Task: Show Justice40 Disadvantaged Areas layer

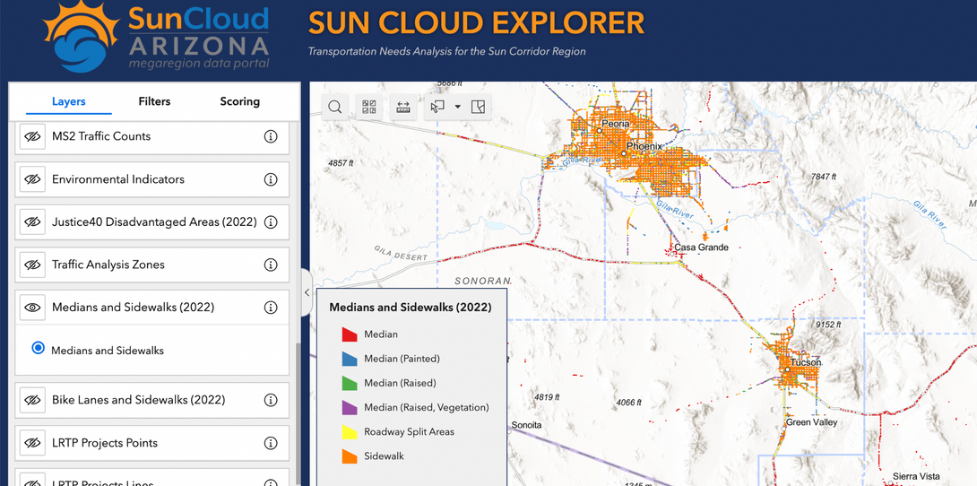Action: [x=32, y=221]
